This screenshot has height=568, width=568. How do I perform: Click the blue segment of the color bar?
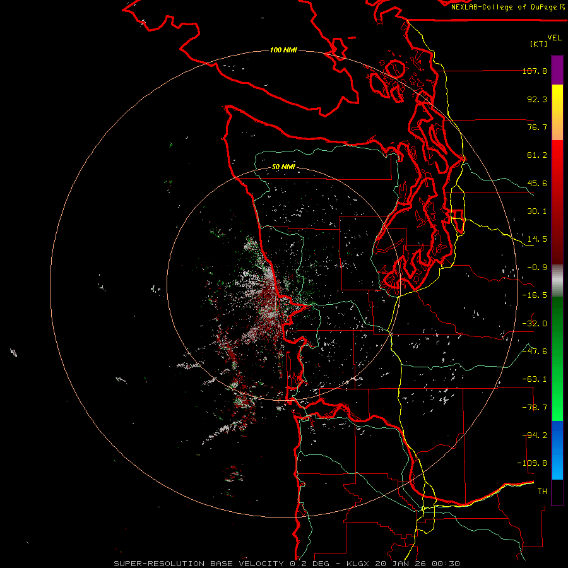pyautogui.click(x=557, y=450)
